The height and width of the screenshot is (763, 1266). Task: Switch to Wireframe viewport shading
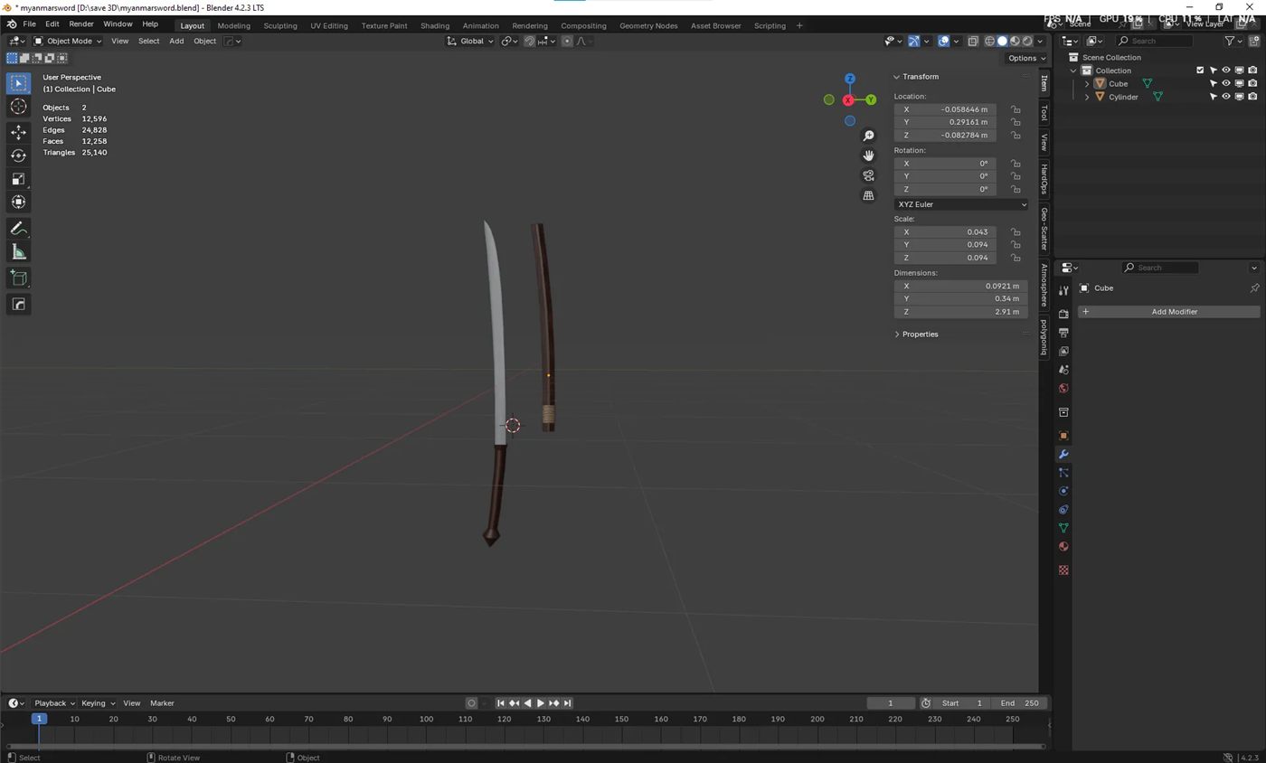coord(990,41)
